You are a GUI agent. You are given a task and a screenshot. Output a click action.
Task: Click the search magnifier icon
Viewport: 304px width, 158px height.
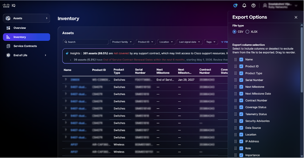tap(66, 42)
